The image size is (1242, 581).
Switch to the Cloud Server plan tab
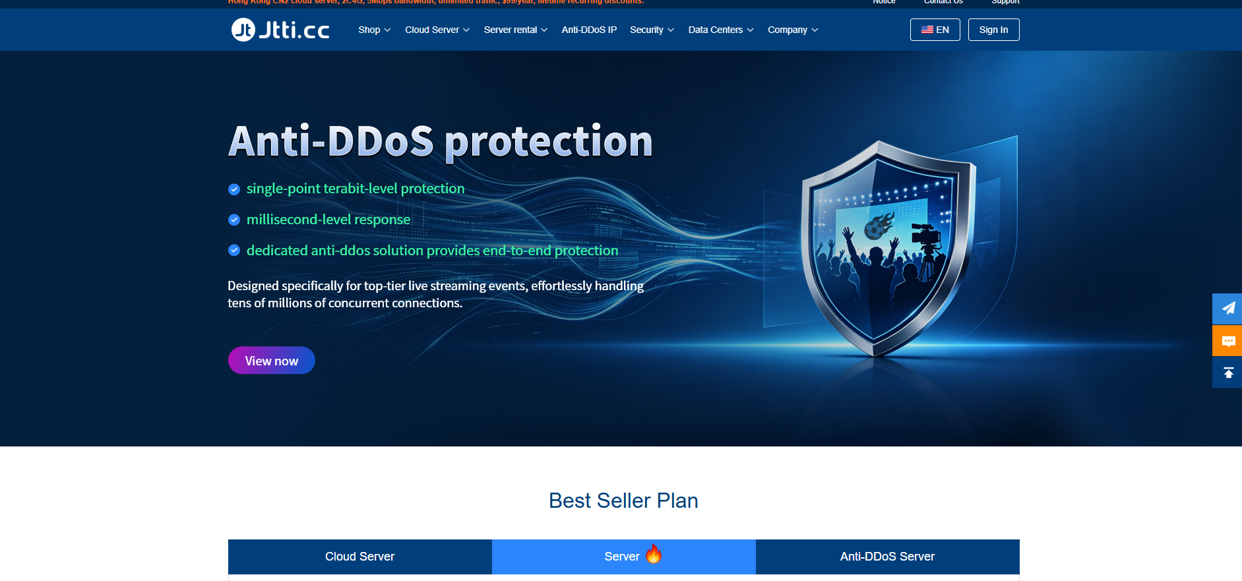(360, 557)
